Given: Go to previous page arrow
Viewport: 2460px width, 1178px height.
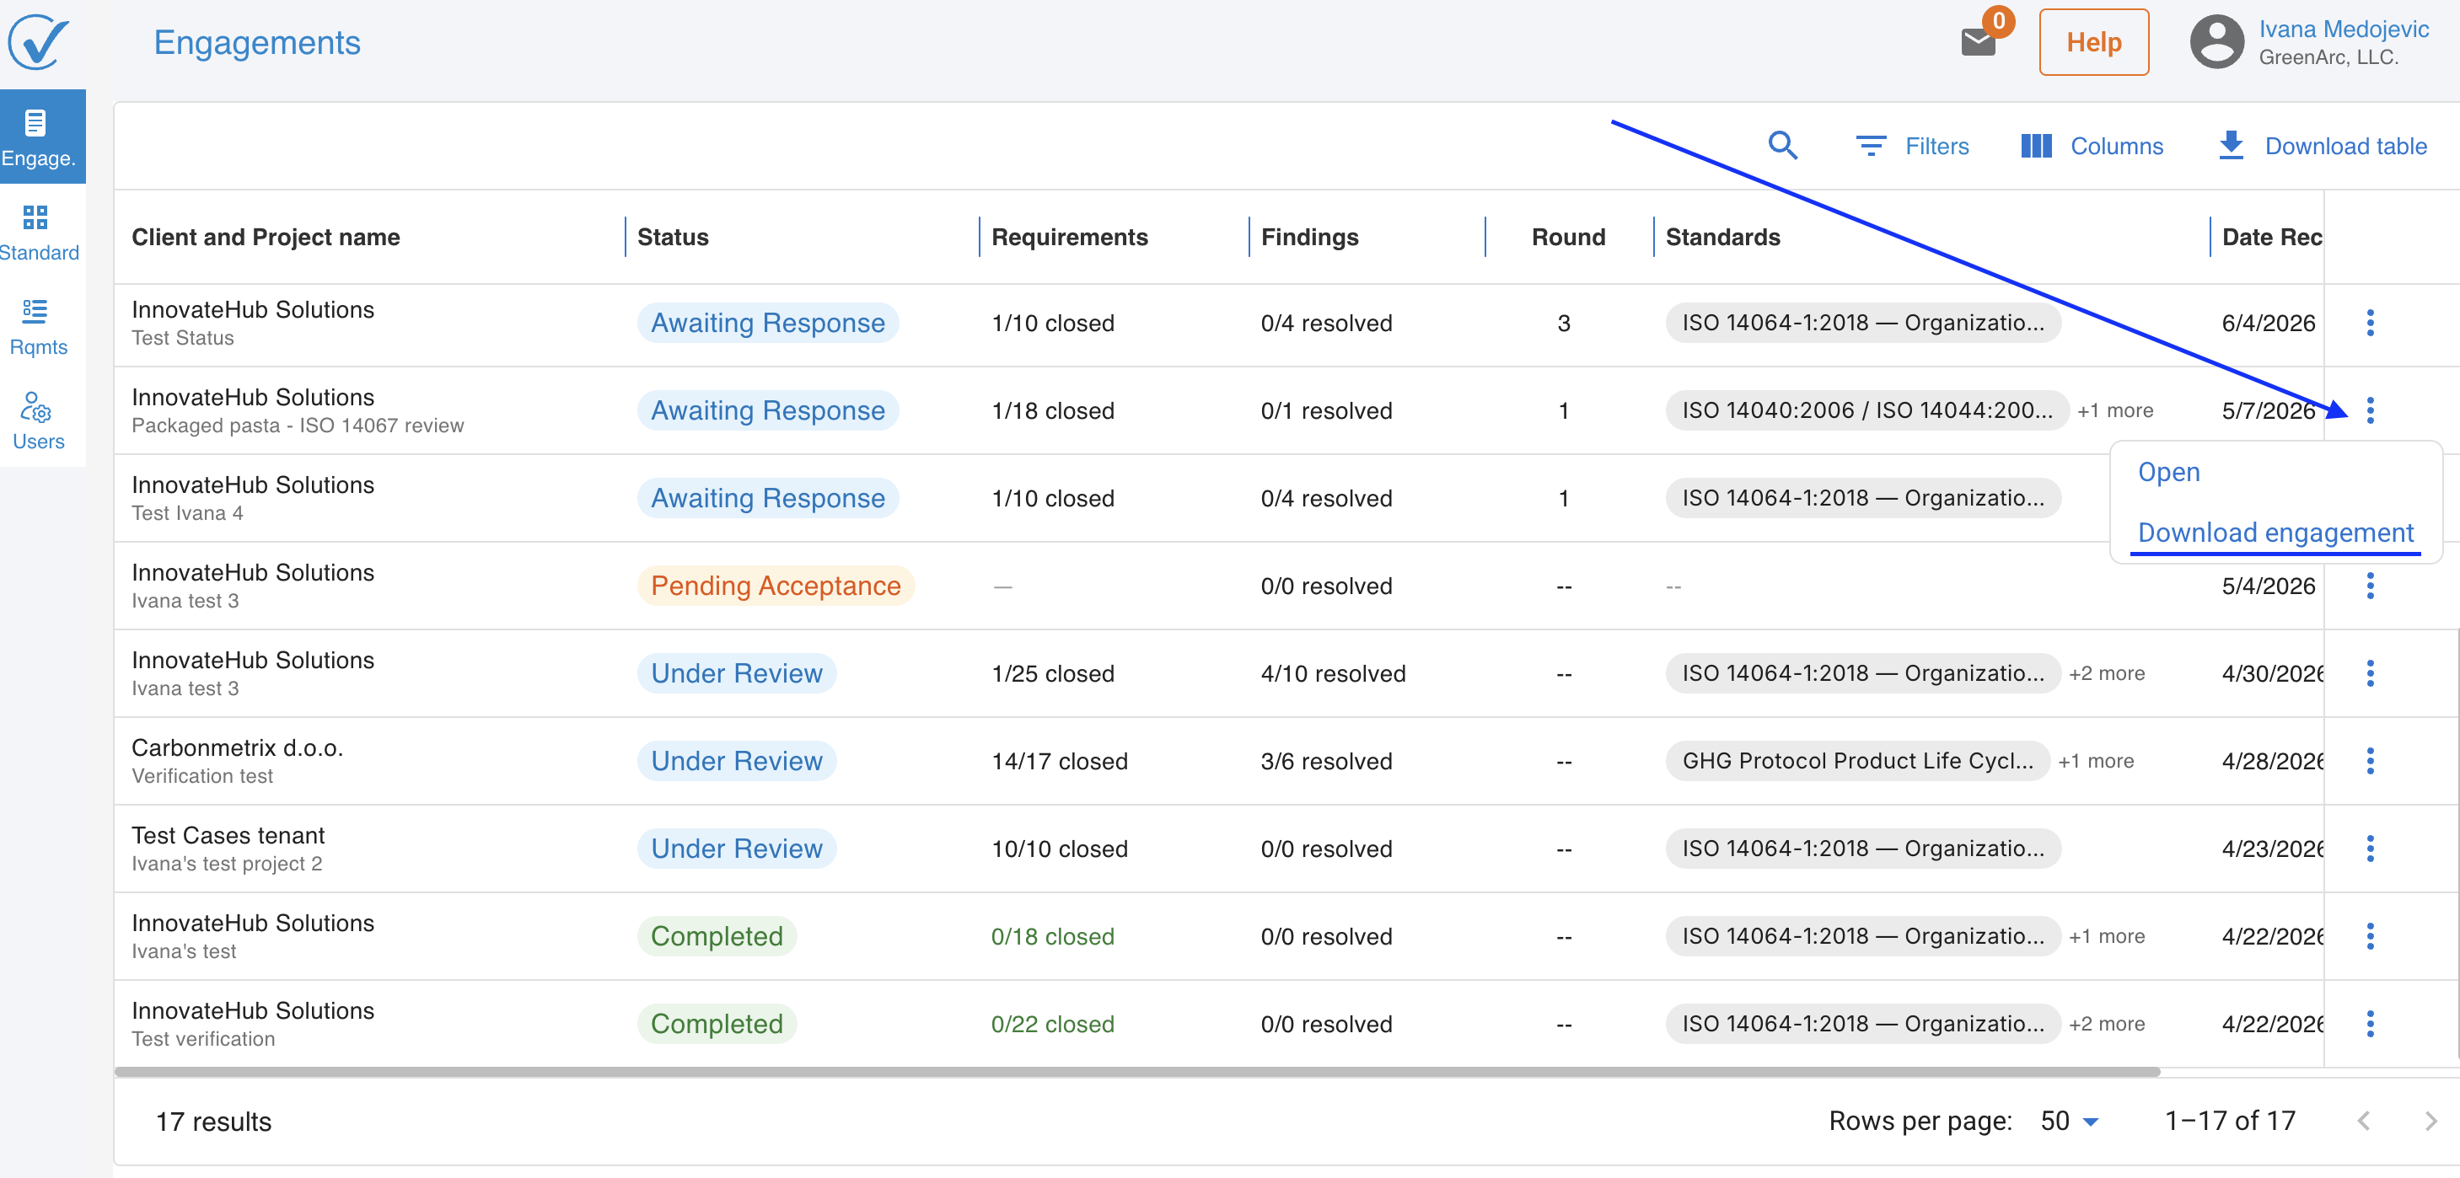Looking at the screenshot, I should click(2362, 1121).
